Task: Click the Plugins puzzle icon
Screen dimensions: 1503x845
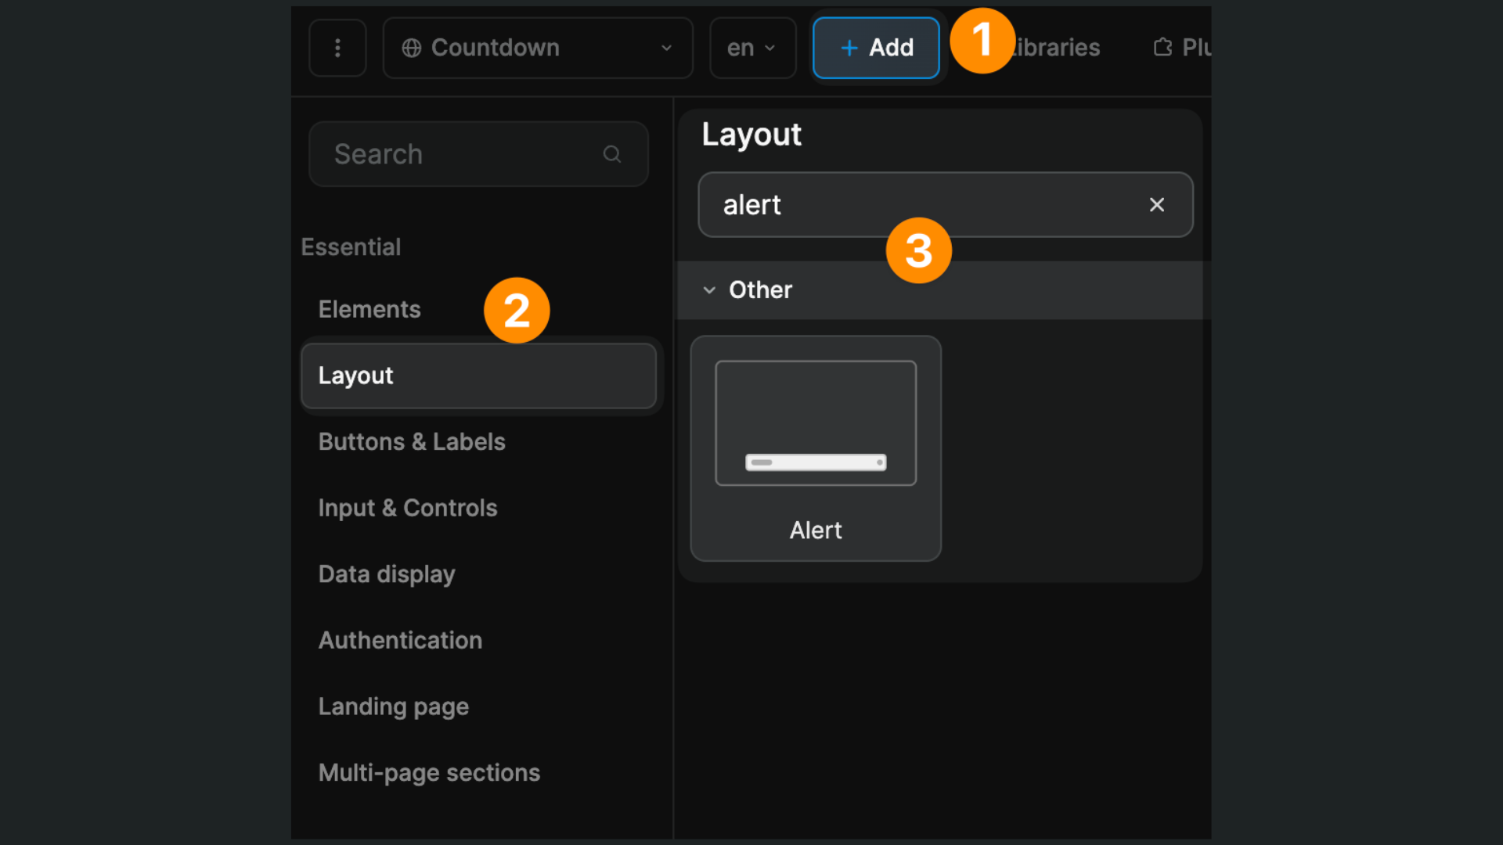Action: click(1163, 48)
